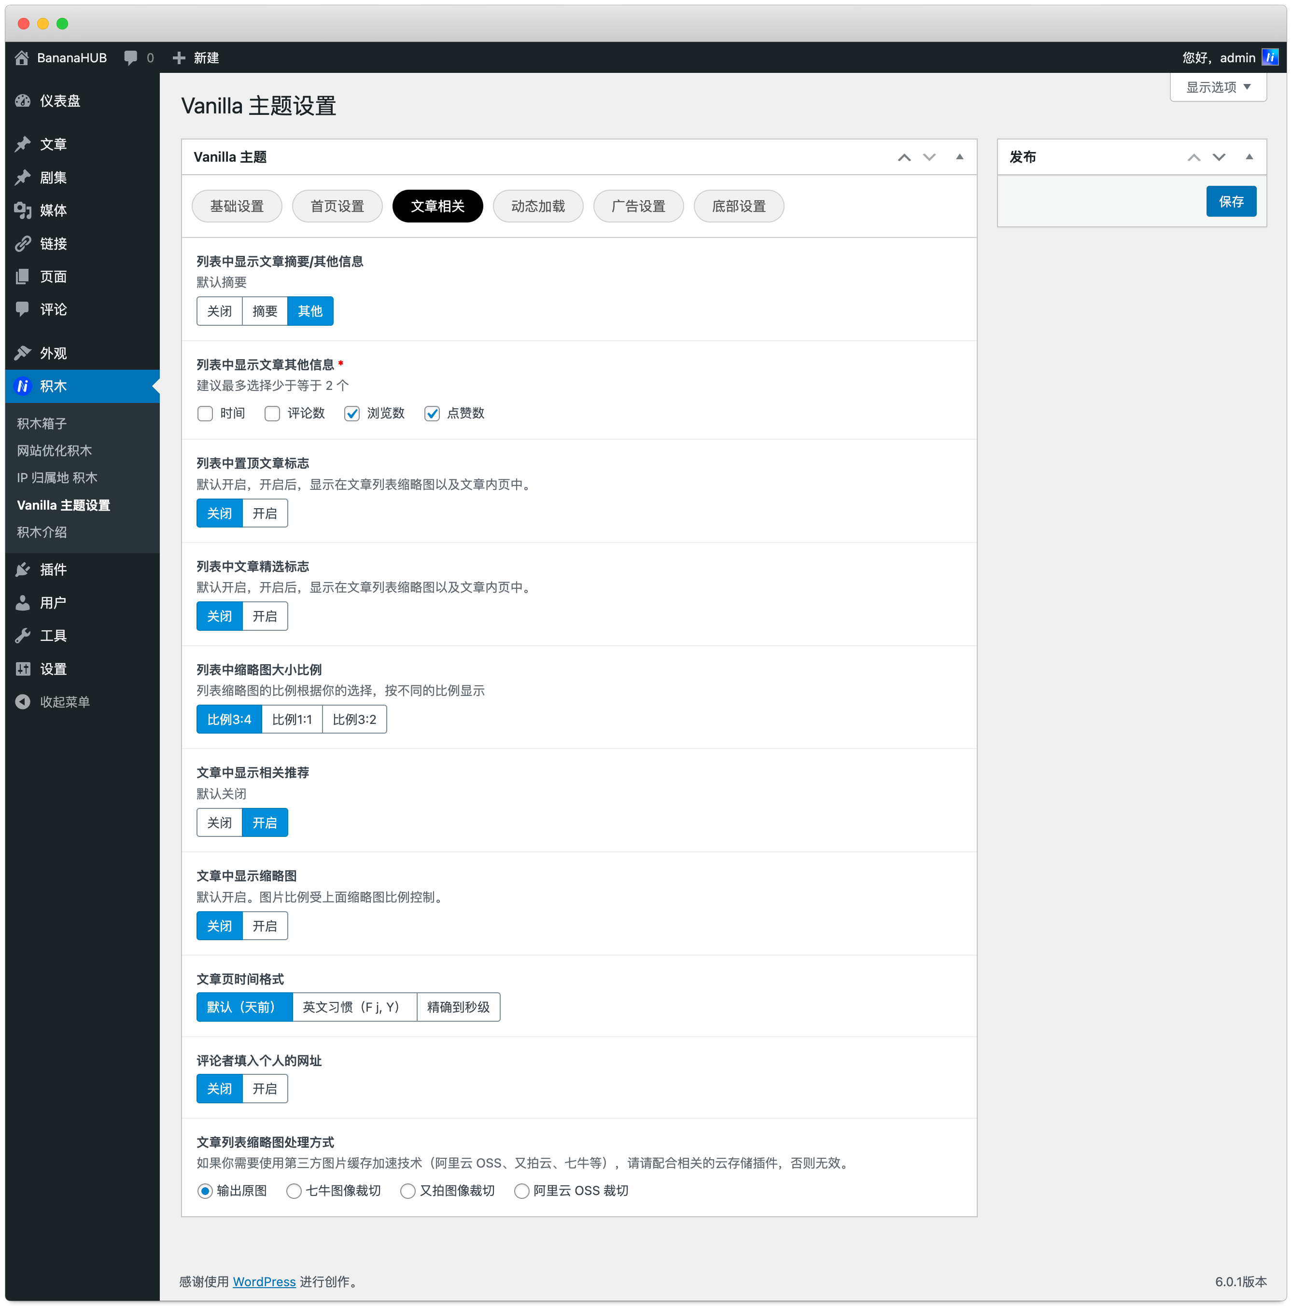Click the 链接 chain link icon
1292x1306 pixels.
tap(23, 243)
